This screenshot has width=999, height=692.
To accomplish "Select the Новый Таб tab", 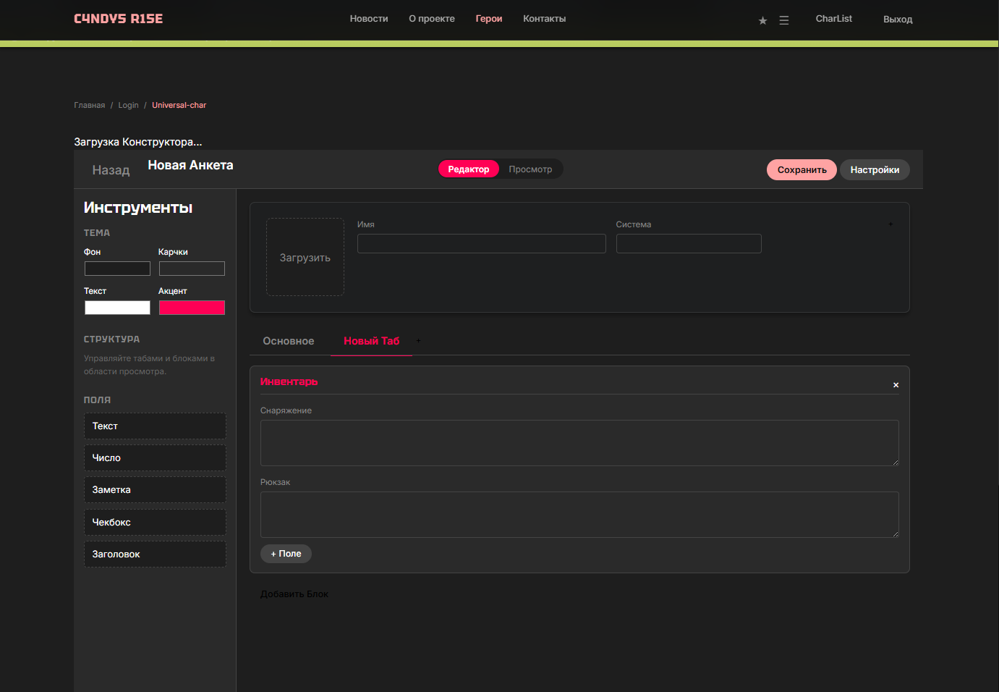I will click(372, 341).
